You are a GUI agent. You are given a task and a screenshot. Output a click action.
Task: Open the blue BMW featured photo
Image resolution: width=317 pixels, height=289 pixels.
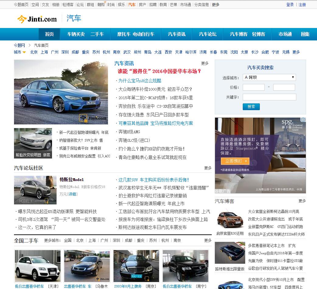(61, 92)
